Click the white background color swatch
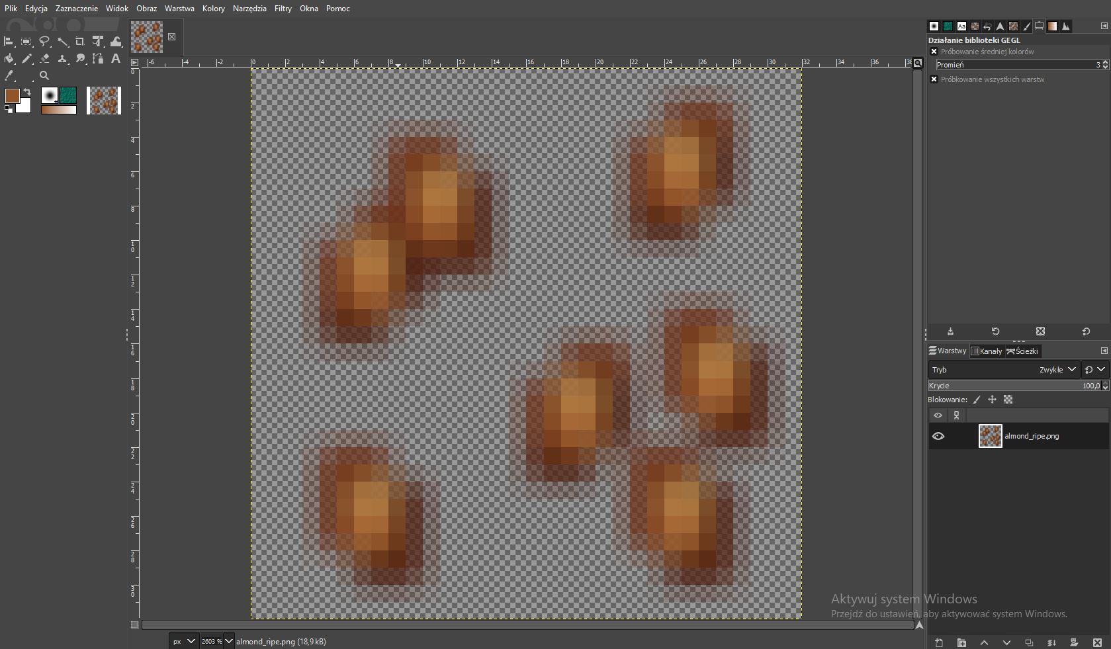 pos(25,107)
